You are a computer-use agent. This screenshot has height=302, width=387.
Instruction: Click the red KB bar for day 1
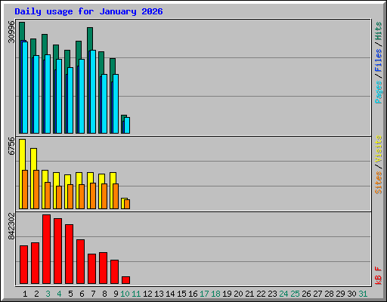23,265
